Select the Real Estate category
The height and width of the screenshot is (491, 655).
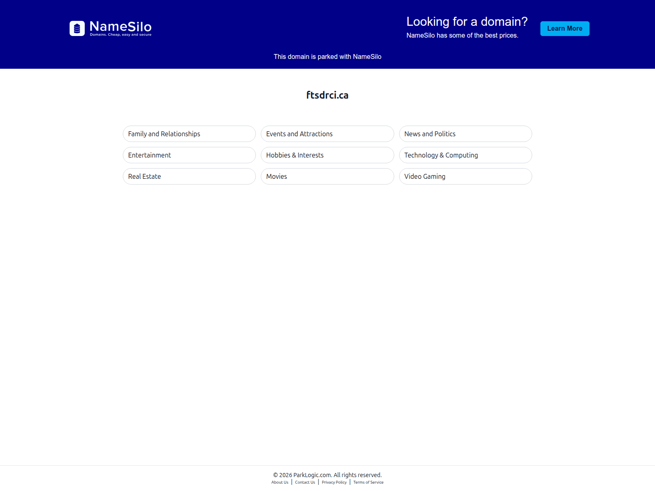189,176
